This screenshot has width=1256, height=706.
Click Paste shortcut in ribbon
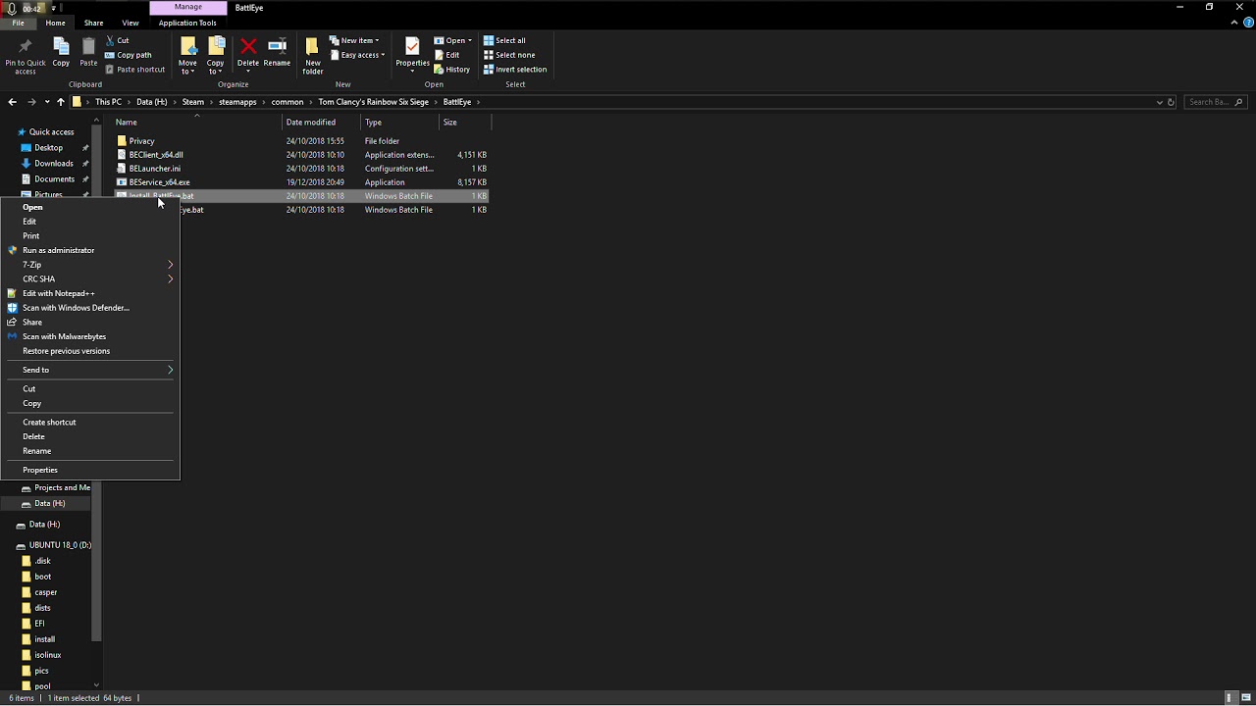(134, 70)
